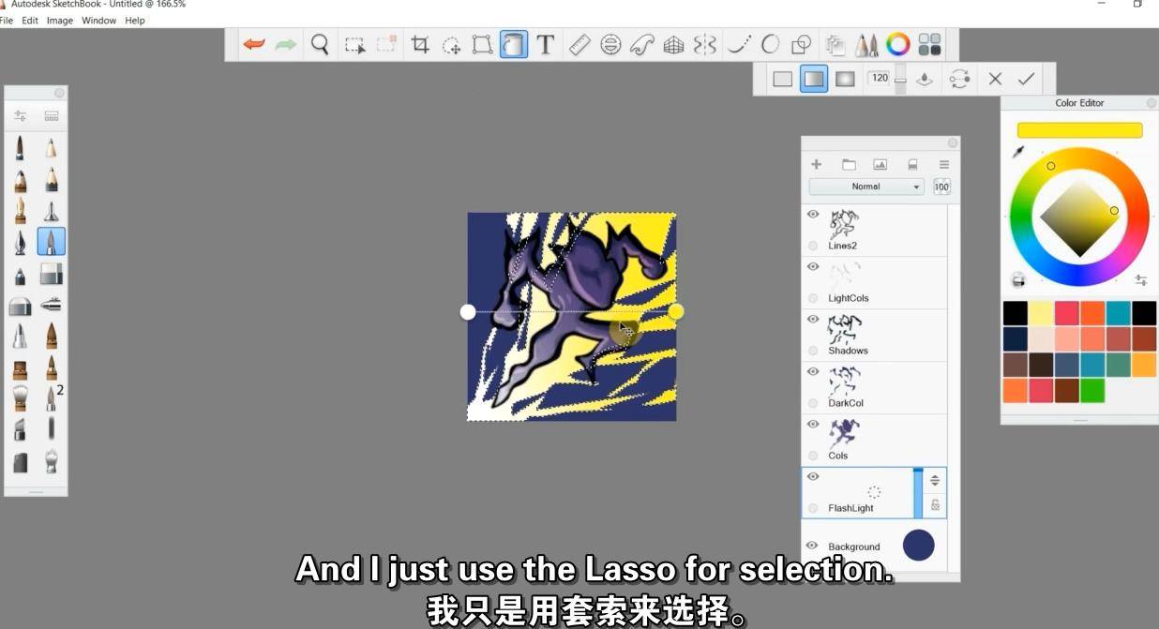
Task: Hide the Cols layer
Action: coord(812,424)
